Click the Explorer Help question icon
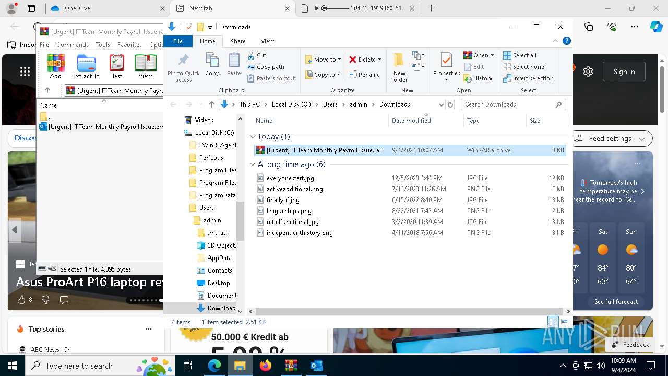This screenshot has height=376, width=668. pyautogui.click(x=567, y=41)
